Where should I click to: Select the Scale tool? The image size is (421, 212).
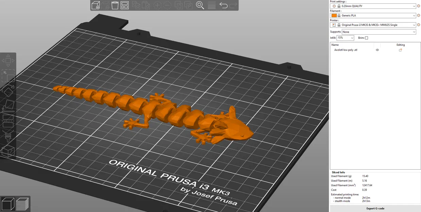coord(8,75)
